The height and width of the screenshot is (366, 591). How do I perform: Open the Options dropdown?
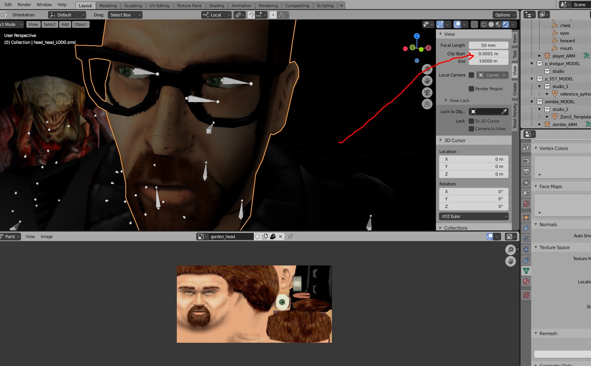click(x=505, y=15)
